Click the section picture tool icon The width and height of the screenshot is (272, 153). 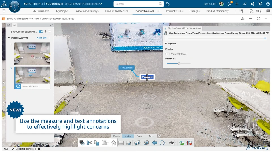coord(137,143)
